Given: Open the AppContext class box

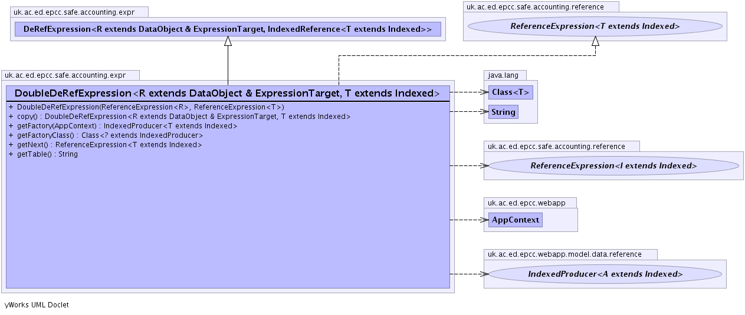Looking at the screenshot, I should pos(516,220).
